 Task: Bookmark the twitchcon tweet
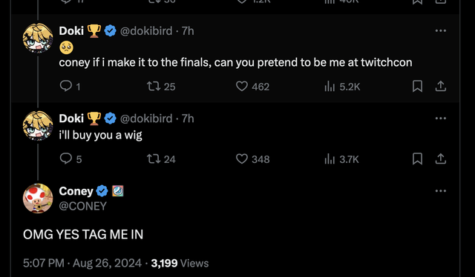(x=417, y=86)
